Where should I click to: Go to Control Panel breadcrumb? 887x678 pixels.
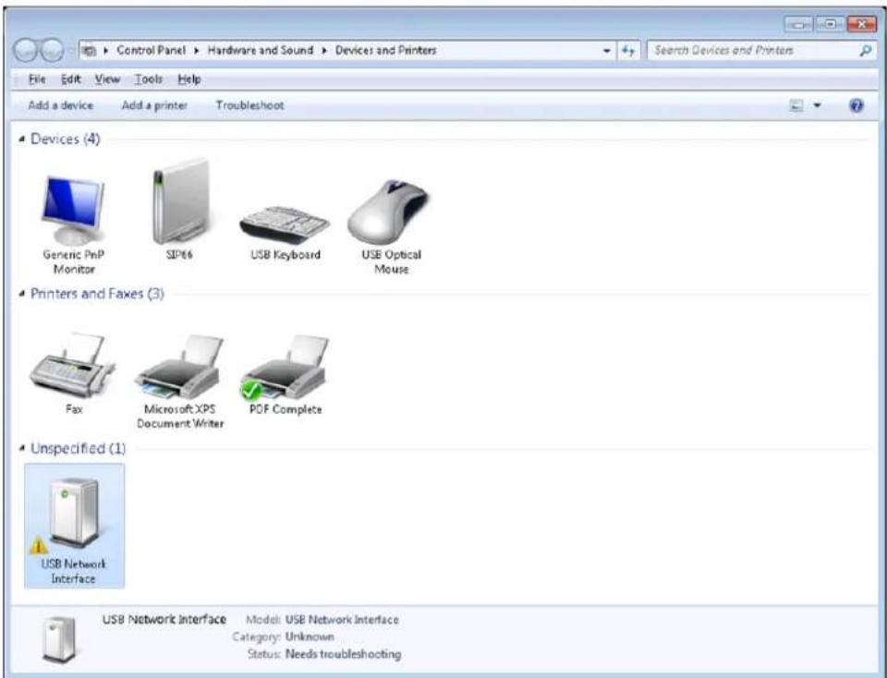151,50
